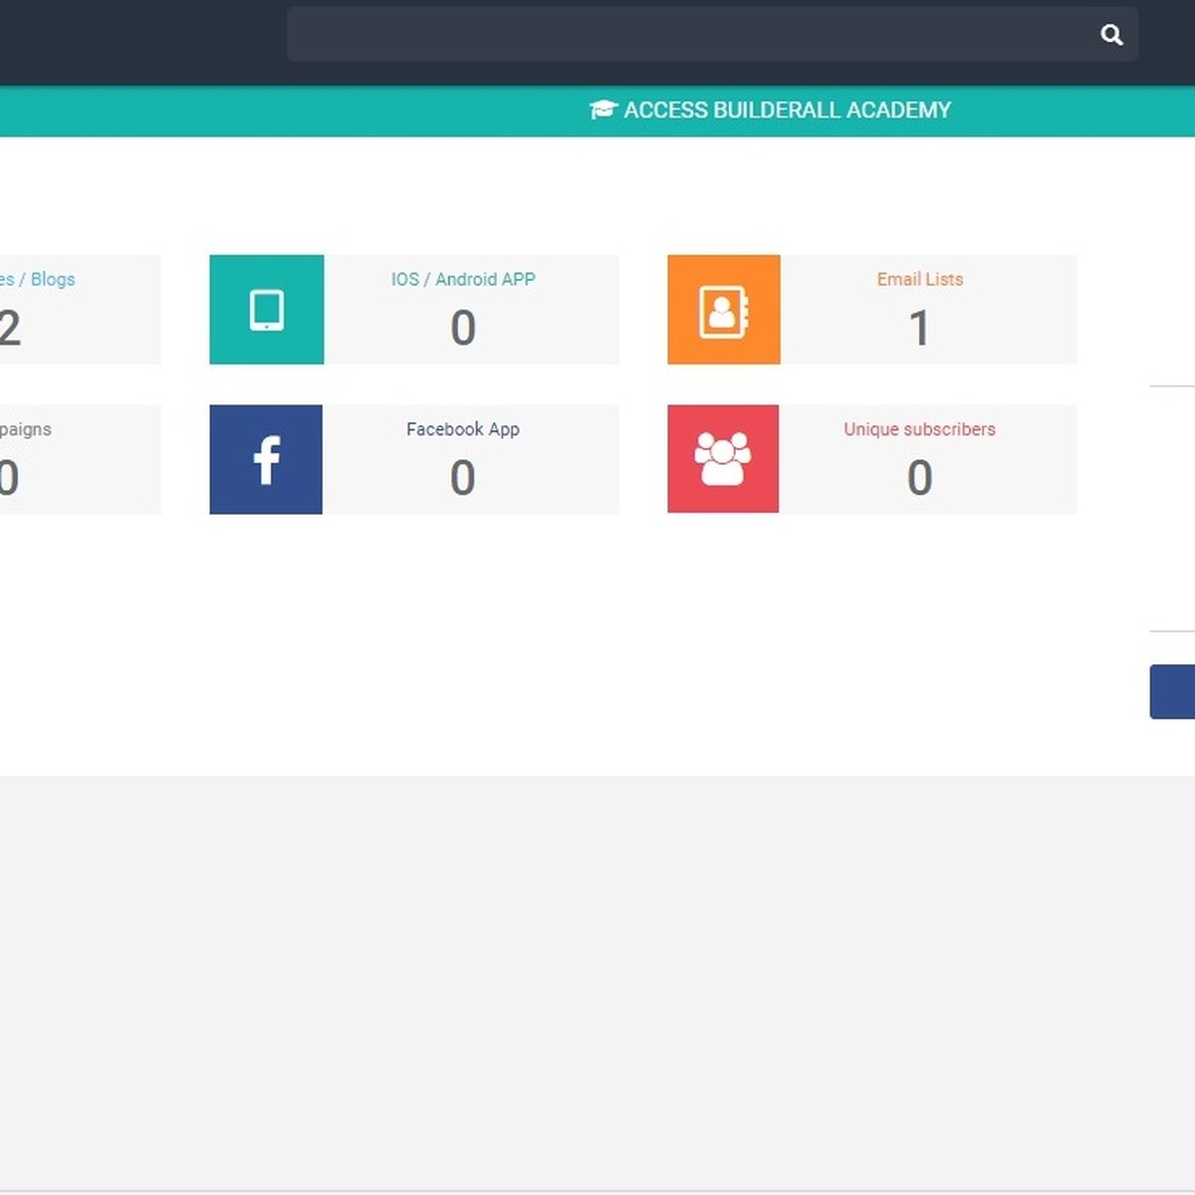The image size is (1195, 1195).
Task: Click the Unique subscribers count value
Action: click(x=919, y=478)
